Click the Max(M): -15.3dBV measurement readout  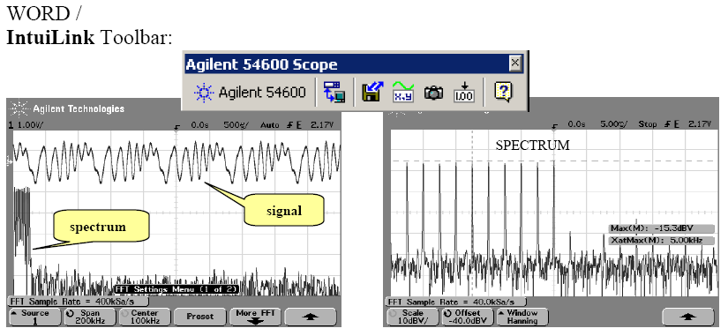(x=662, y=228)
